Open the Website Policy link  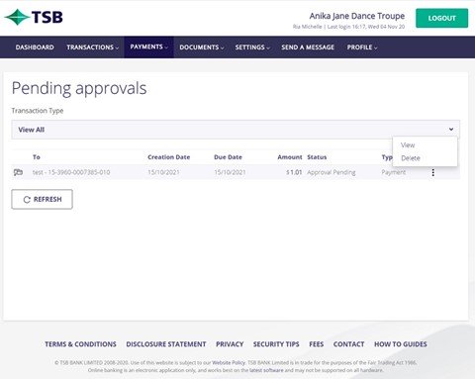coord(229,362)
